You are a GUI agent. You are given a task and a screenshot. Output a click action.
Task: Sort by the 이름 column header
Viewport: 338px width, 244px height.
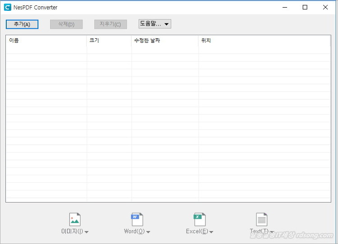click(x=46, y=41)
